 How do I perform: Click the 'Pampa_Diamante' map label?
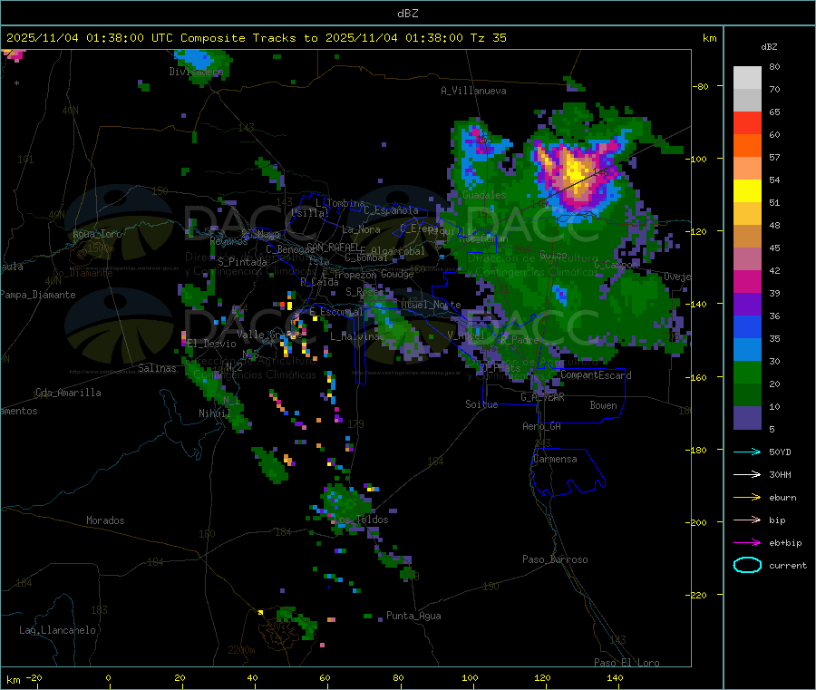point(38,295)
